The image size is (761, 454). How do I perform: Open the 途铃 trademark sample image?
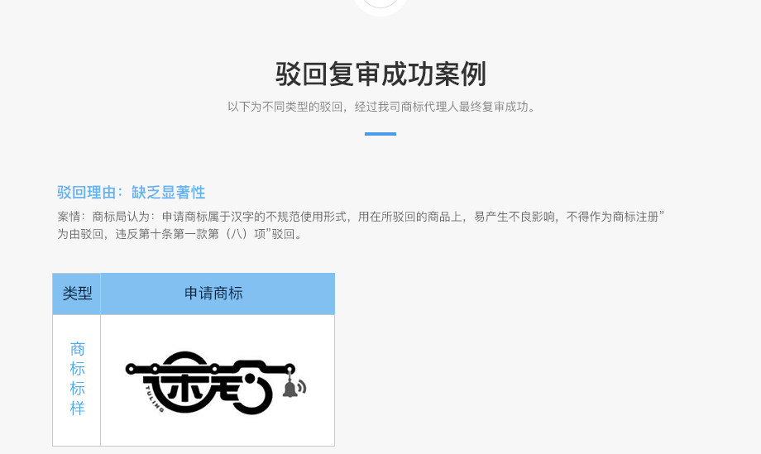point(216,383)
